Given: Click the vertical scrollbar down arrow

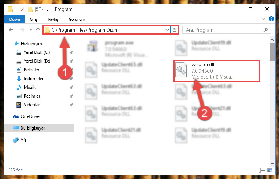Looking at the screenshot, I should [272, 163].
